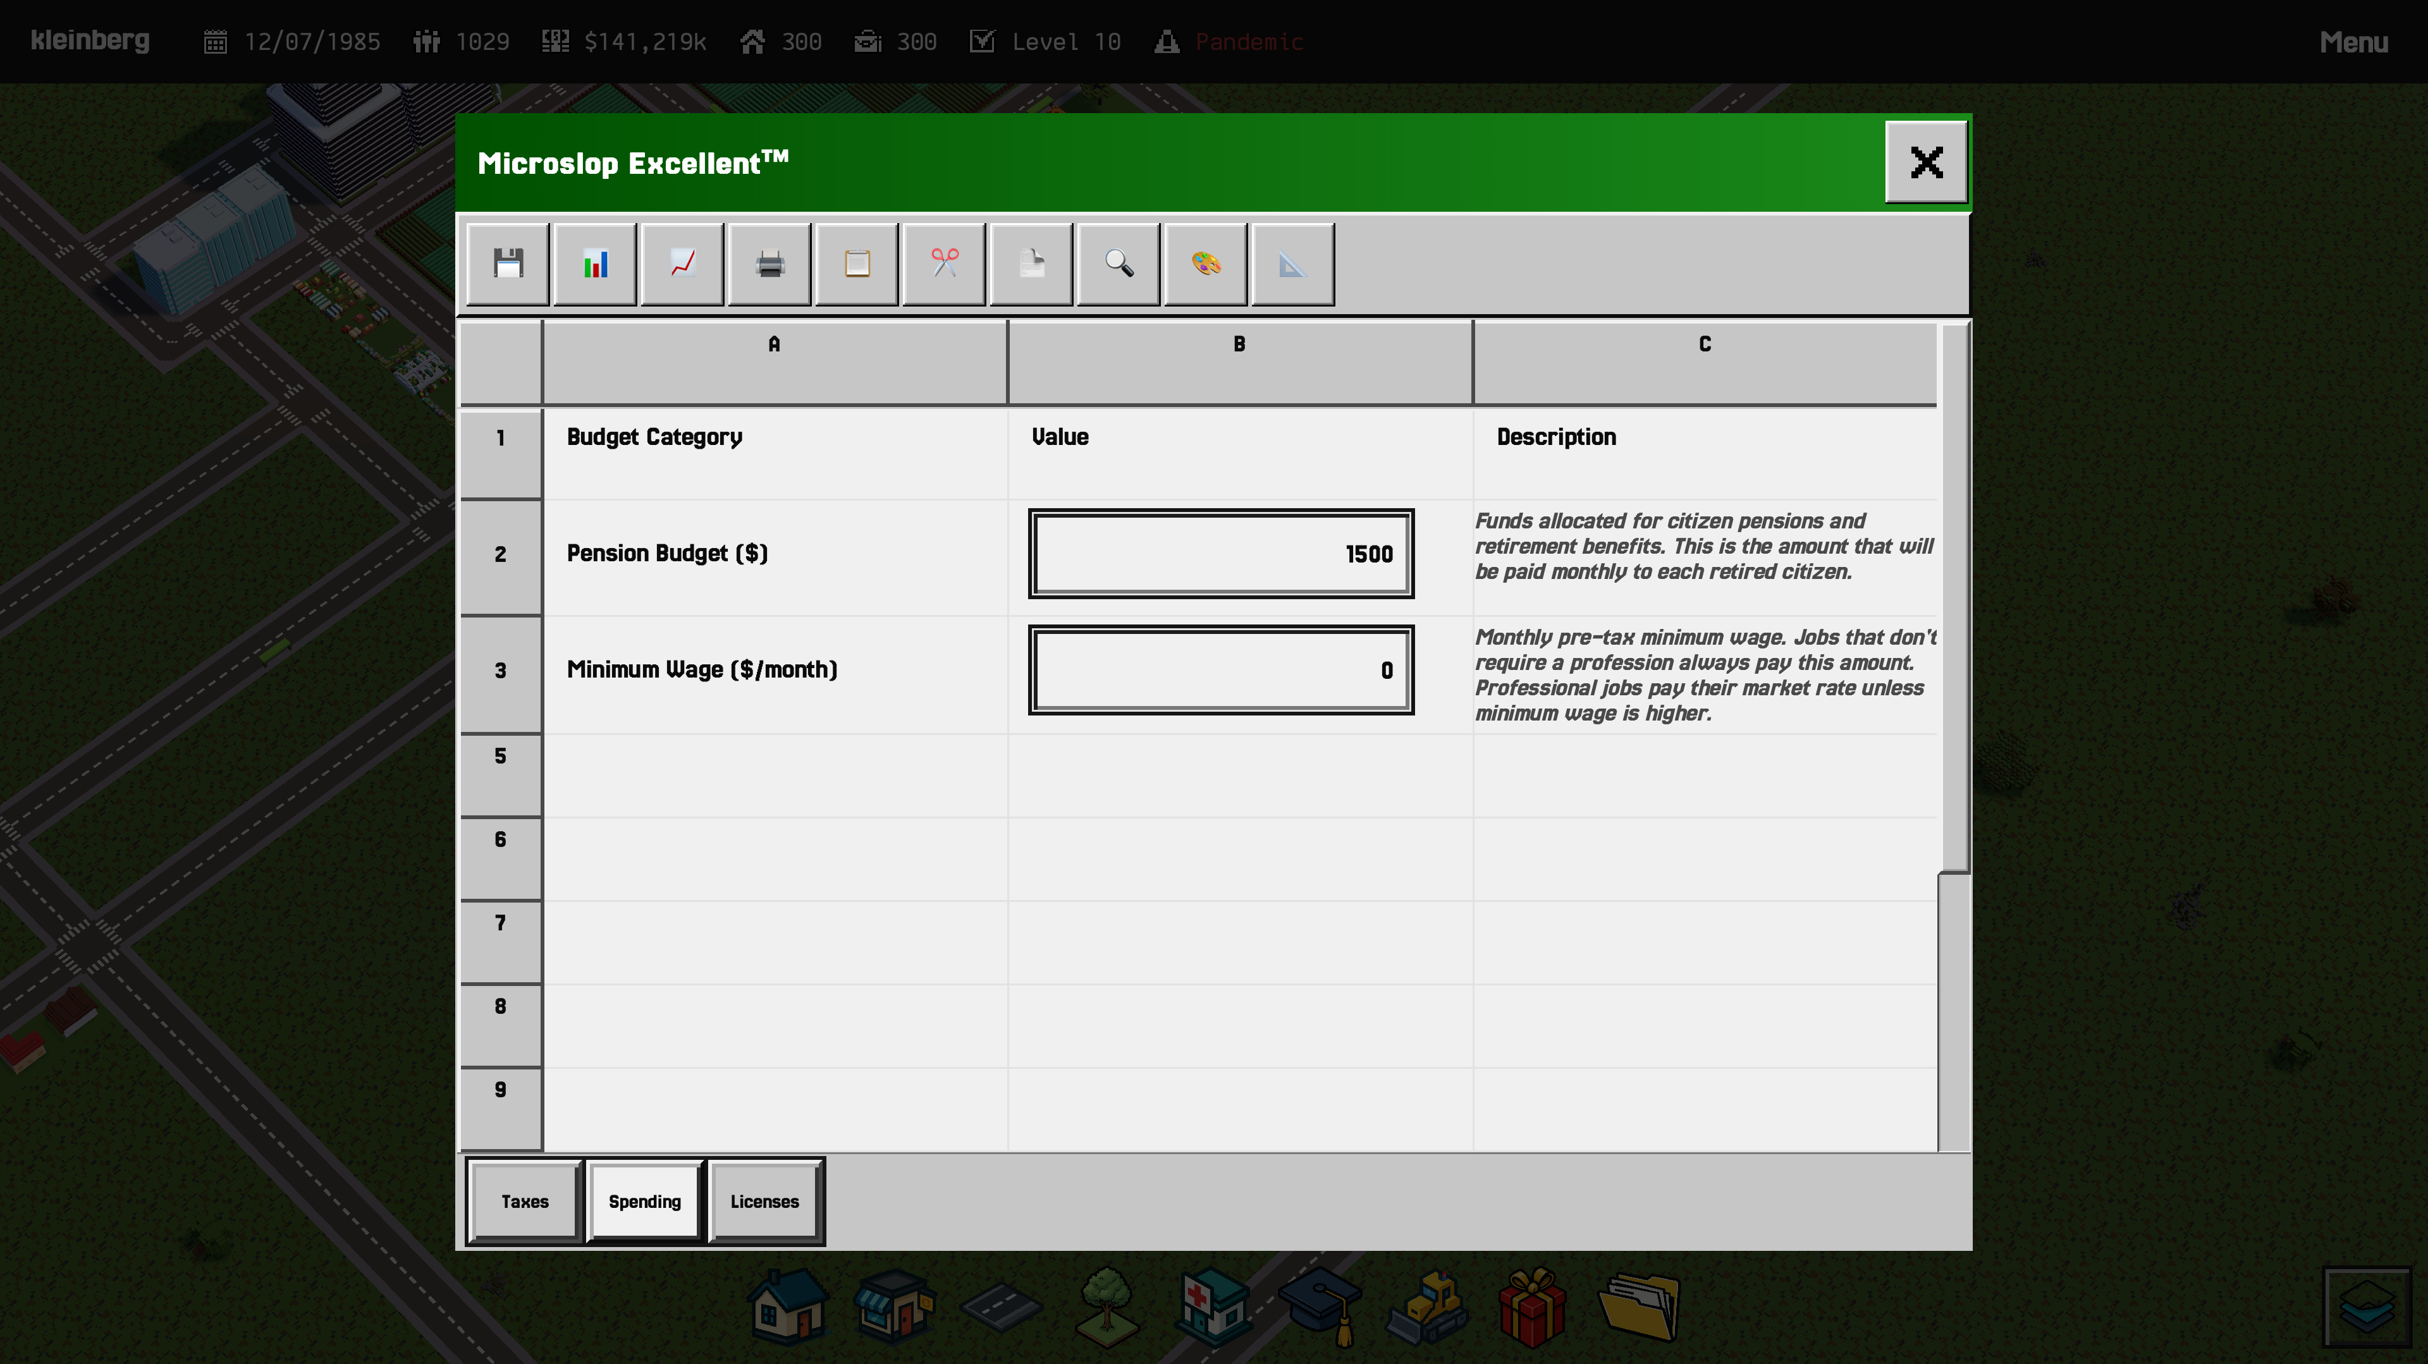The image size is (2428, 1364).
Task: Click the color palette icon
Action: (x=1206, y=264)
